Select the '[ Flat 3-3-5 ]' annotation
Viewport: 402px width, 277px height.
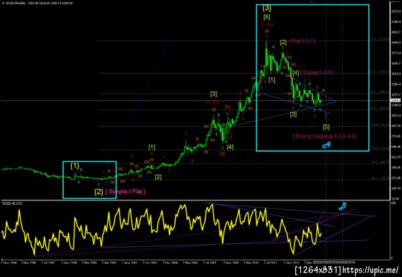pos(302,41)
